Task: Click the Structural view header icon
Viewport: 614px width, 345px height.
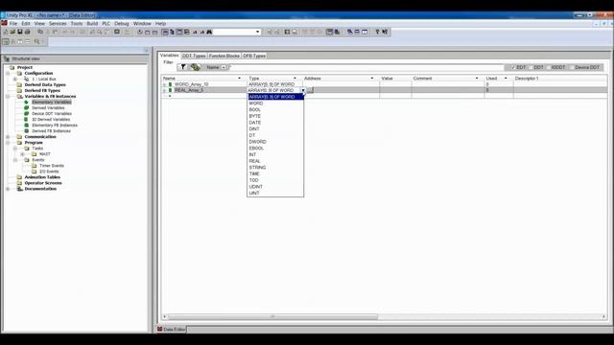Action: [x=7, y=58]
